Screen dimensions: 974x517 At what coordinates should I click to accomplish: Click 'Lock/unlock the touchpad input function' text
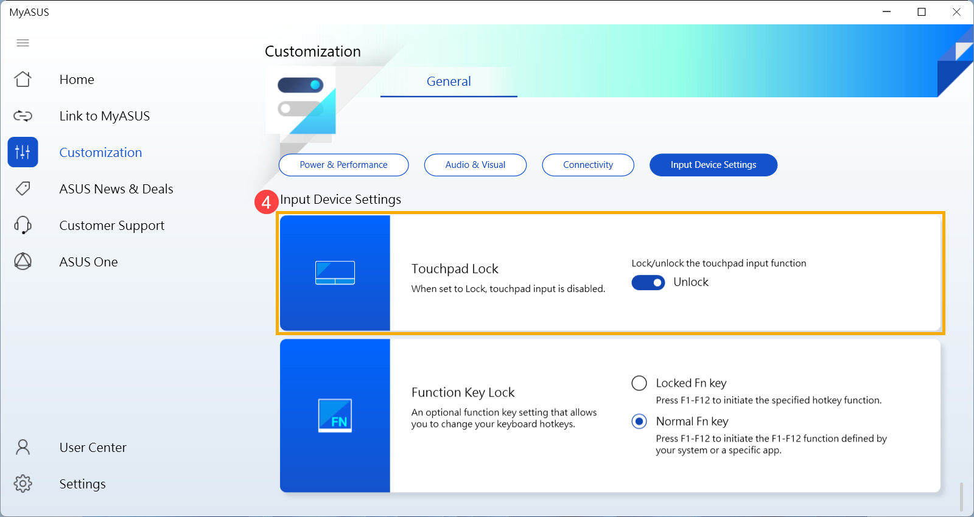pyautogui.click(x=719, y=263)
